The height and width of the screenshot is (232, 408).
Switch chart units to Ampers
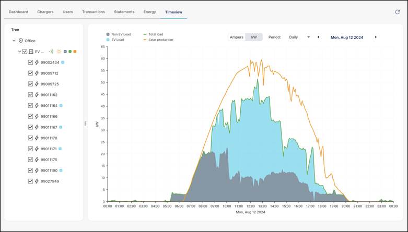coord(237,38)
